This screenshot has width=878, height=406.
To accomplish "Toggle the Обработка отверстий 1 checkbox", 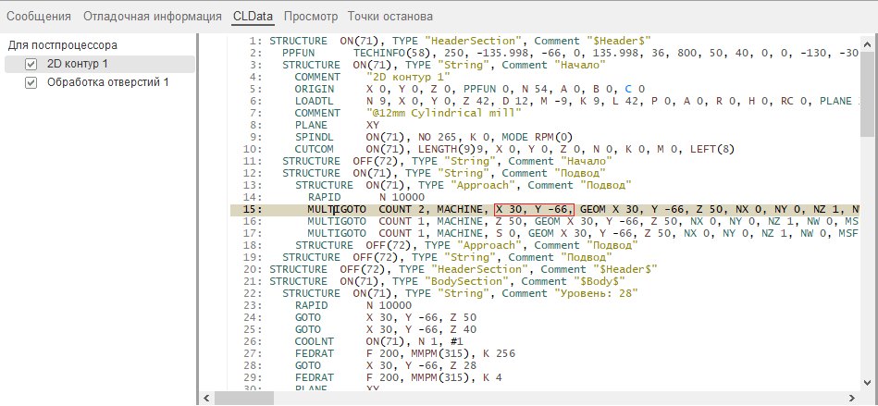I will 31,82.
